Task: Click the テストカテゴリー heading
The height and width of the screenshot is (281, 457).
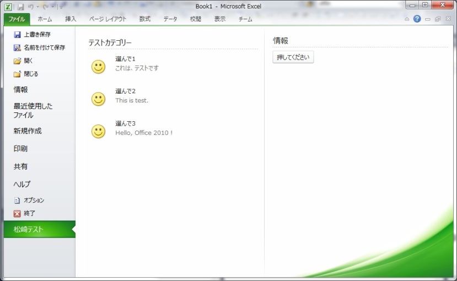Action: pyautogui.click(x=110, y=43)
